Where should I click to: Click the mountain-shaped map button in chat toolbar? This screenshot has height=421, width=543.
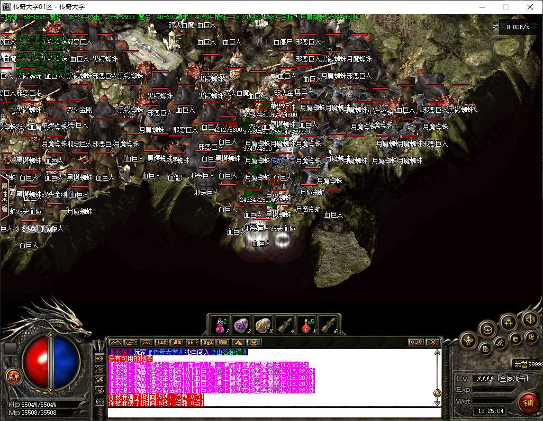115,342
